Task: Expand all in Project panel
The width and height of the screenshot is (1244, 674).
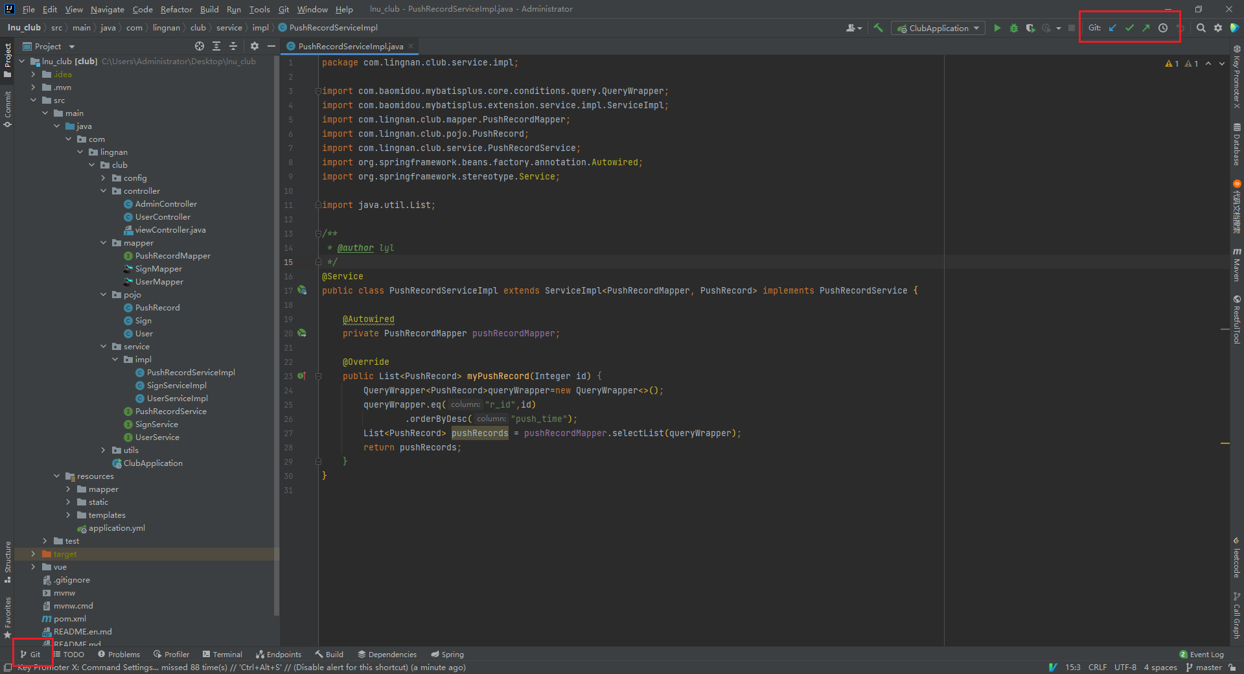Action: [216, 46]
